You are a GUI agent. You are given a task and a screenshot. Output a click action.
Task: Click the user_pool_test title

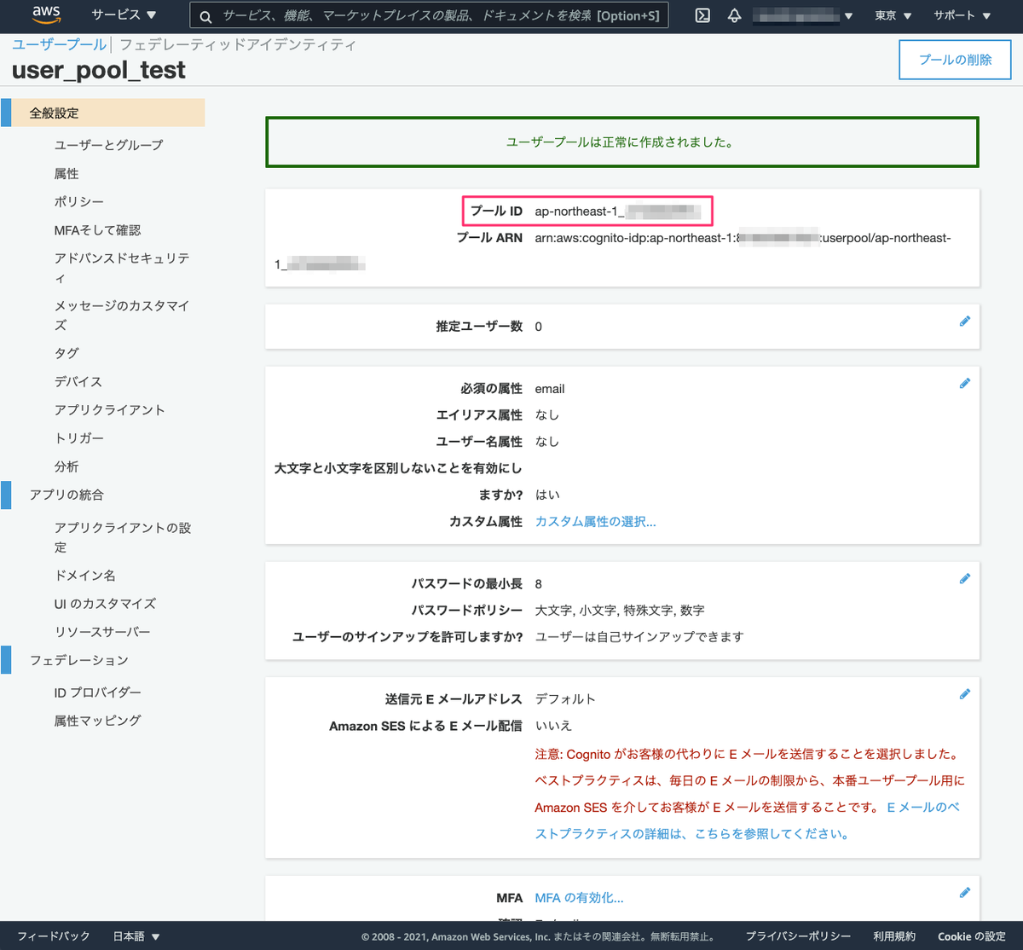tap(98, 70)
